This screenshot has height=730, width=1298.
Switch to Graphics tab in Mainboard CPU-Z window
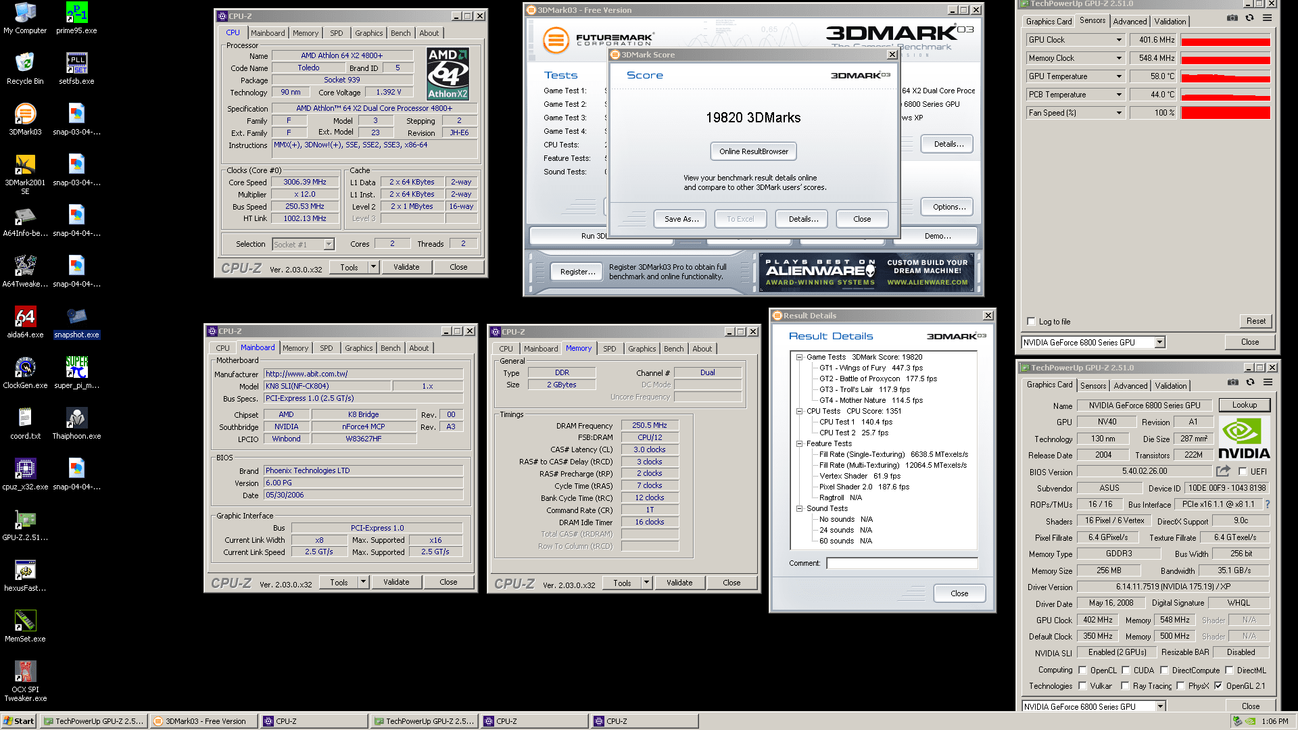click(359, 348)
